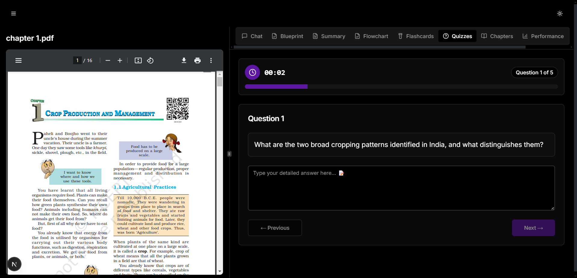Click the QR code in the PDF
Image resolution: width=577 pixels, height=278 pixels.
pyautogui.click(x=178, y=109)
